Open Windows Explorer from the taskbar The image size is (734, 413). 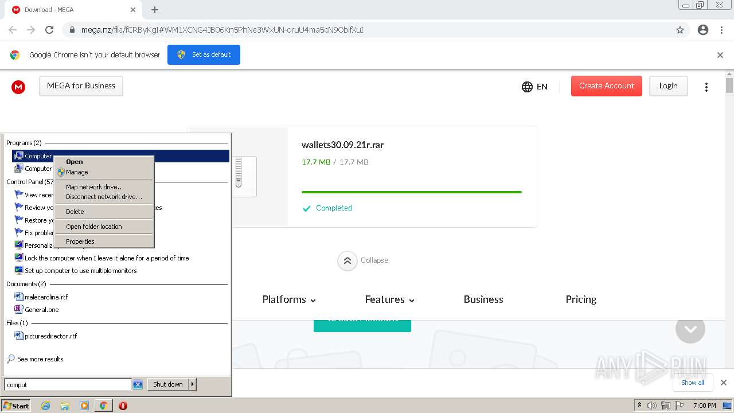65,406
